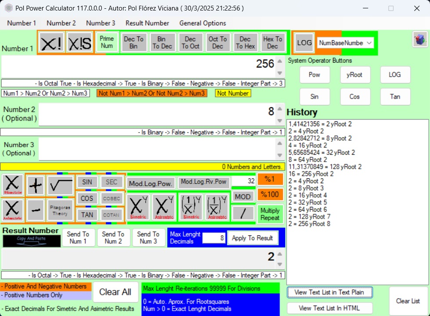Image resolution: width=430 pixels, height=316 pixels.
Task: Select Positive And Negative Numbers mode
Action: [x=46, y=287]
